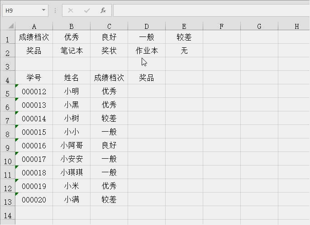Select row 3 header
Screen dimensions: 310x225
(x=8, y=64)
